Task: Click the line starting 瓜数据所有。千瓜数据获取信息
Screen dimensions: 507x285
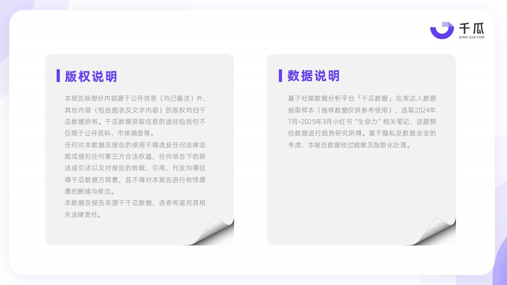Action: (x=135, y=122)
